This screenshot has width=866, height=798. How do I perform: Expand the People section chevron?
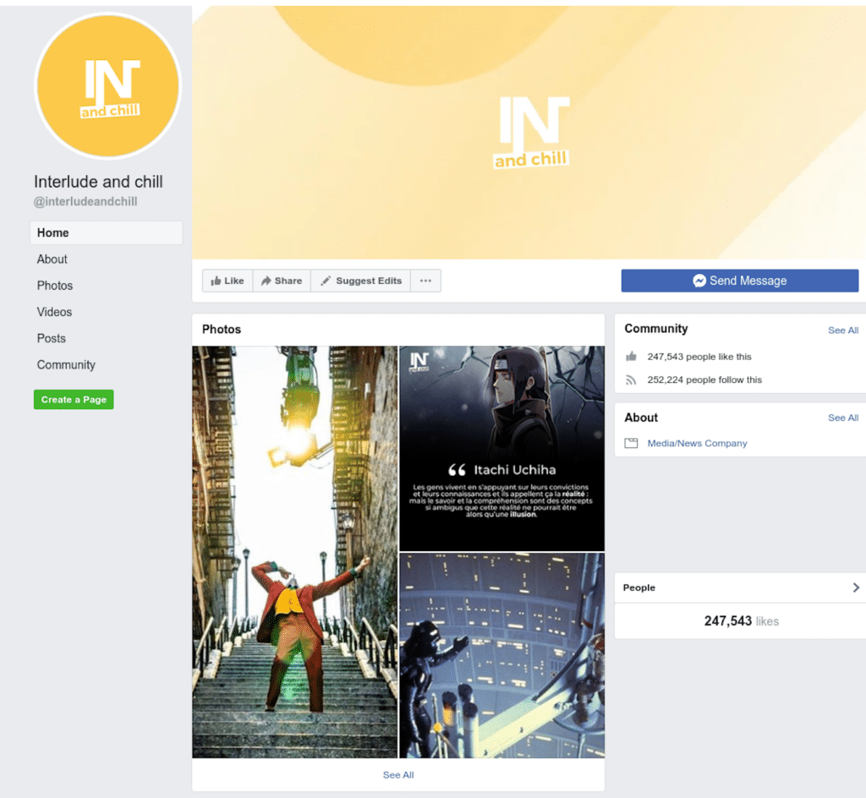click(855, 588)
